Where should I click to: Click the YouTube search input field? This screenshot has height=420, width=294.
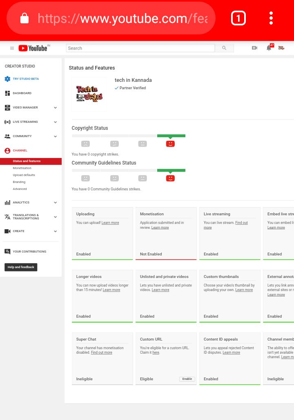[140, 48]
